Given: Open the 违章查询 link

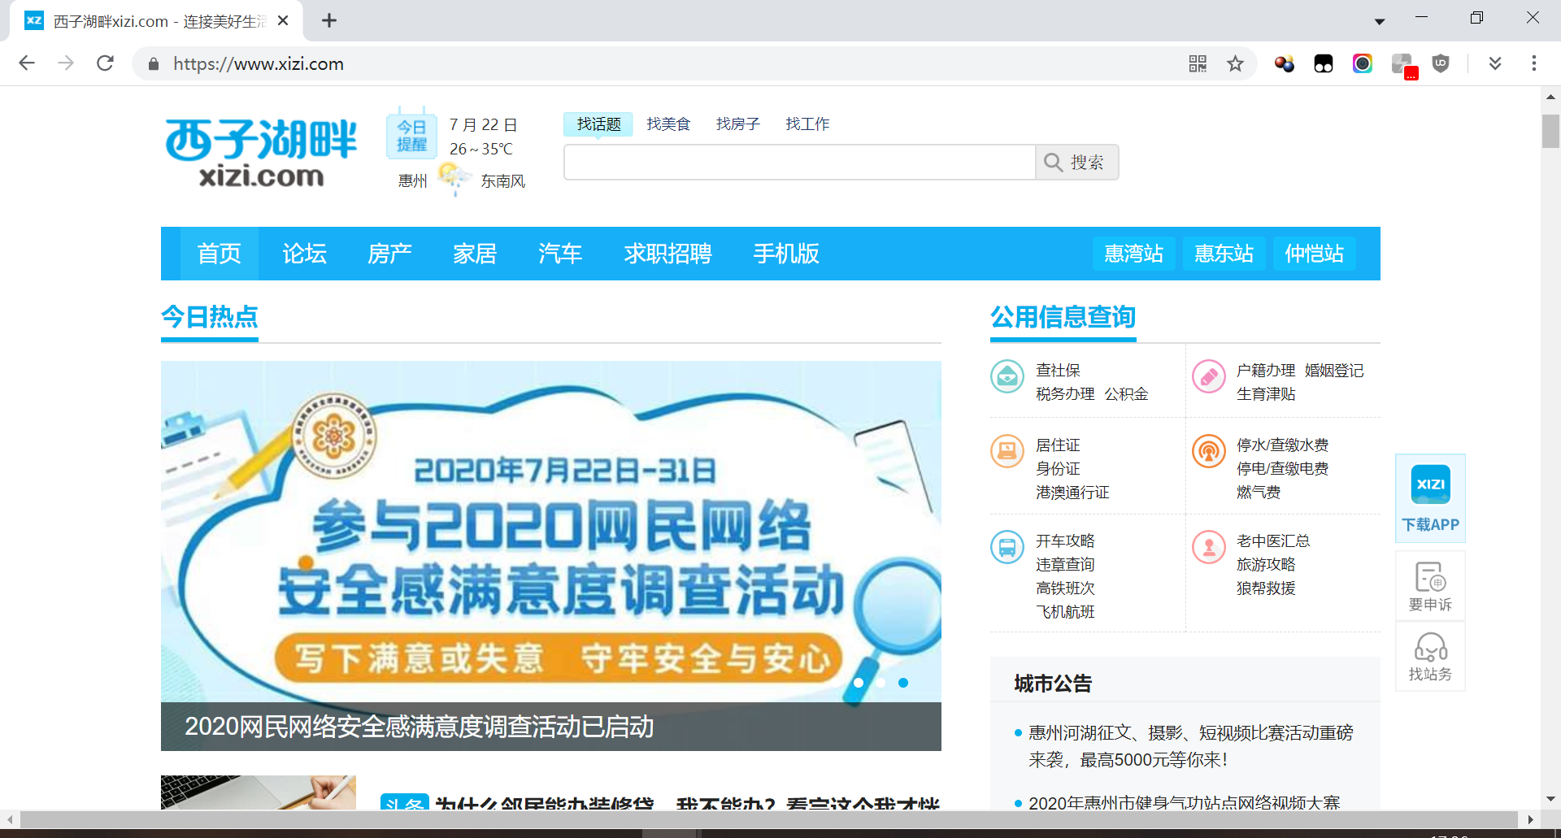Looking at the screenshot, I should point(1065,565).
